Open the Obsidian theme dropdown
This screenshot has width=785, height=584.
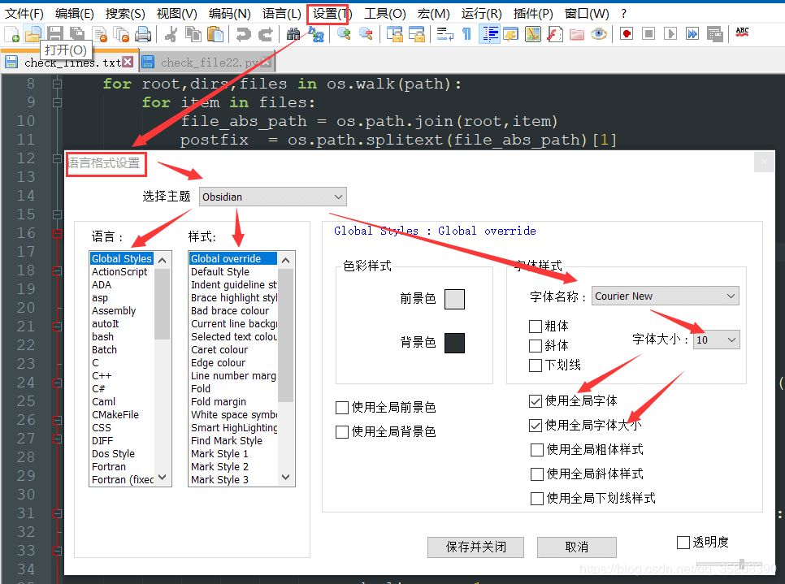click(273, 197)
